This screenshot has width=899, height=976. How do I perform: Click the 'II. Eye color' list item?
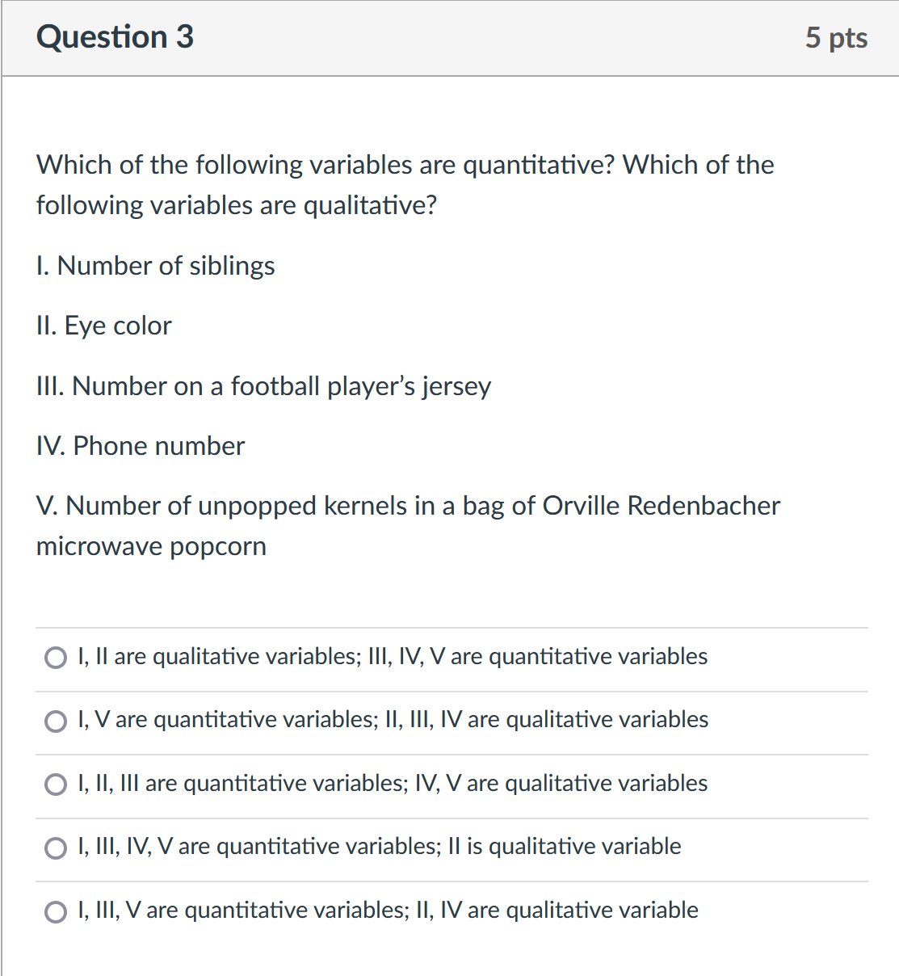(103, 326)
